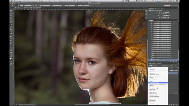
Task: Open collapsed Character panel icon
Action: click(x=146, y=18)
